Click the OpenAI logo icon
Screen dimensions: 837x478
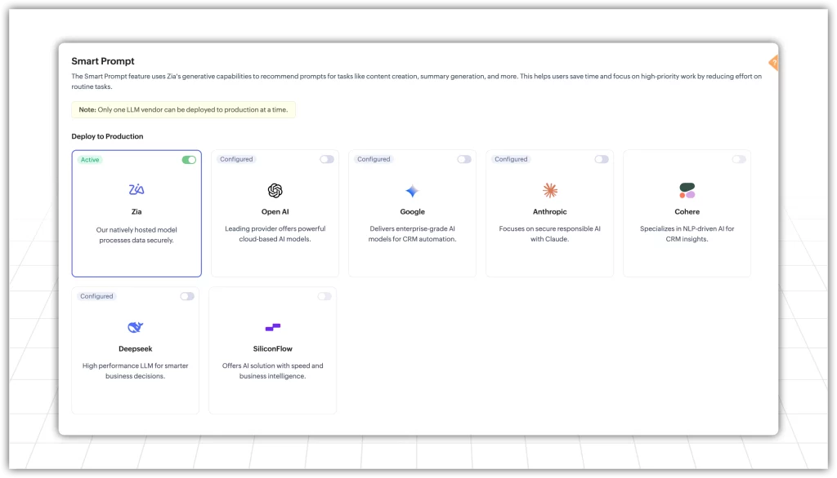[x=275, y=190]
